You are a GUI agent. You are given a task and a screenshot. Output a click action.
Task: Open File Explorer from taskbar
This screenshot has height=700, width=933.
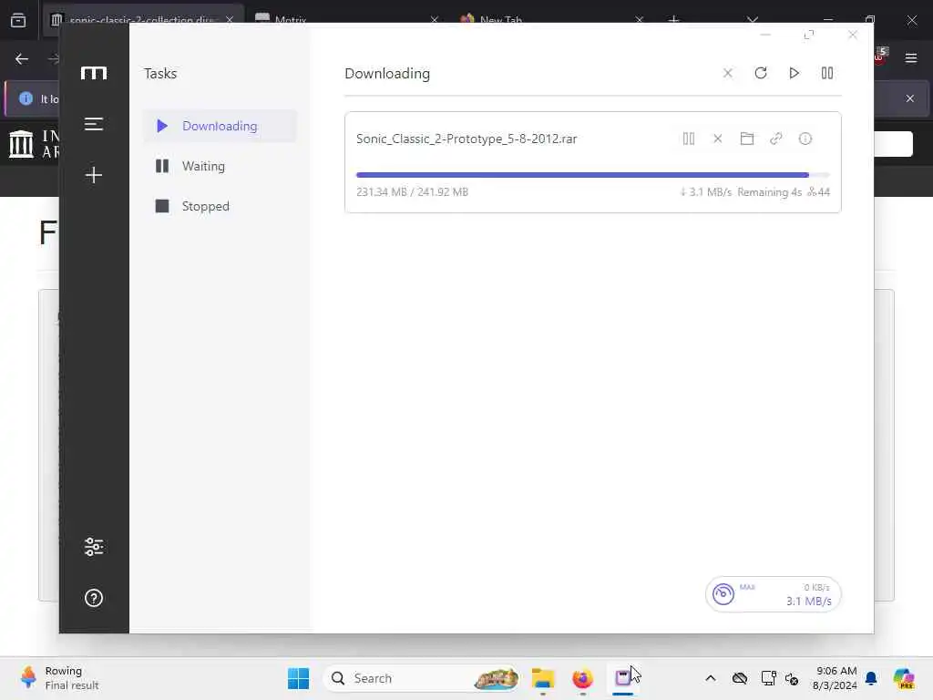coord(543,678)
